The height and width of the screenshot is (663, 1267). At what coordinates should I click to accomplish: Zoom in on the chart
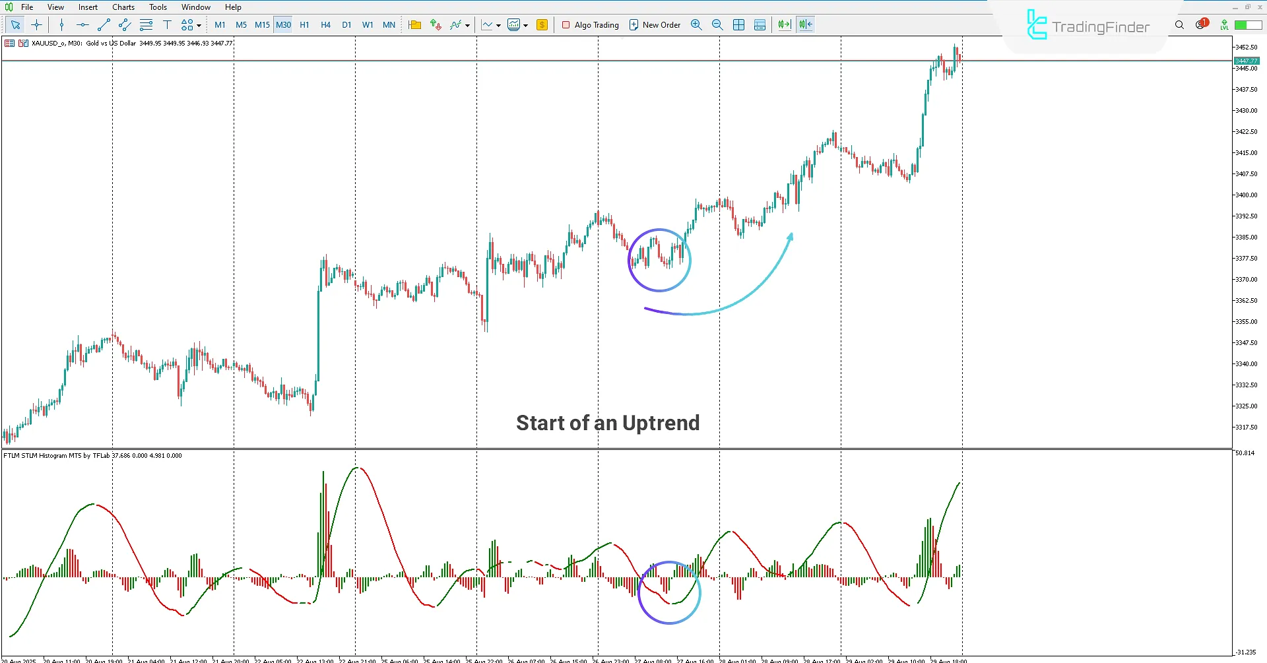(x=696, y=24)
